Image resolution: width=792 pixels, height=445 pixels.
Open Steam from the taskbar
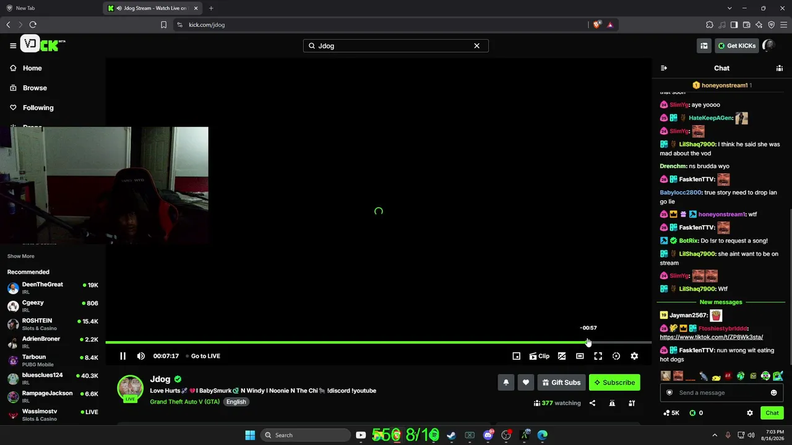tap(451, 435)
